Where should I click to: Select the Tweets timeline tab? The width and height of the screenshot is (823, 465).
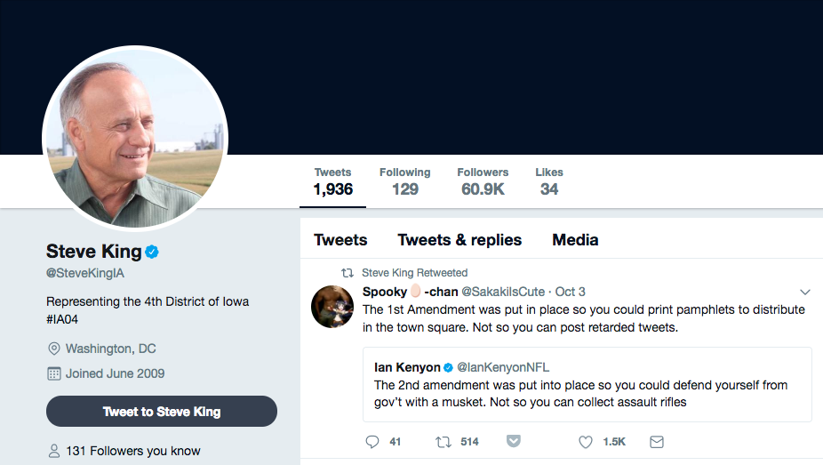tap(340, 240)
